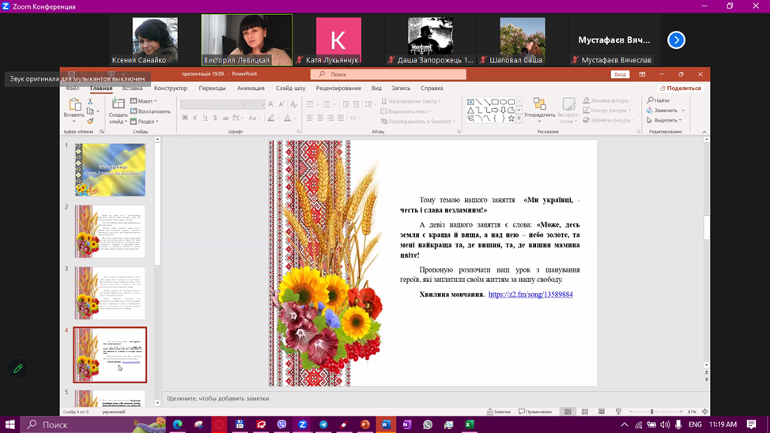
Task: Switch to the Слайд-шоу tab
Action: pyautogui.click(x=290, y=88)
